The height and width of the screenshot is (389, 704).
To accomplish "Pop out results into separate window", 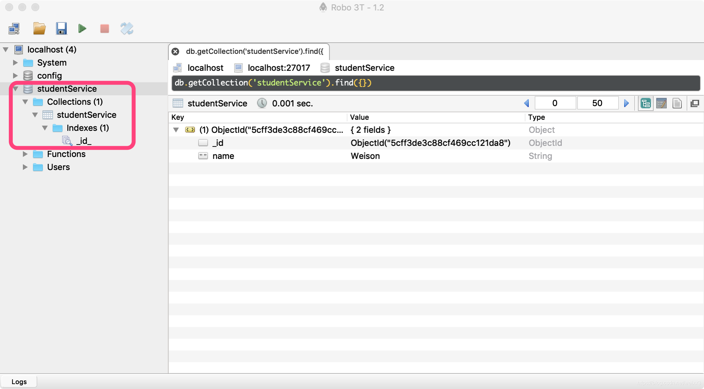I will pyautogui.click(x=695, y=103).
